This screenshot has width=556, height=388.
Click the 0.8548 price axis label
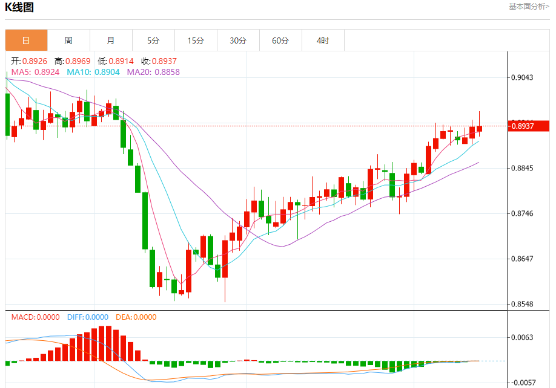point(522,304)
